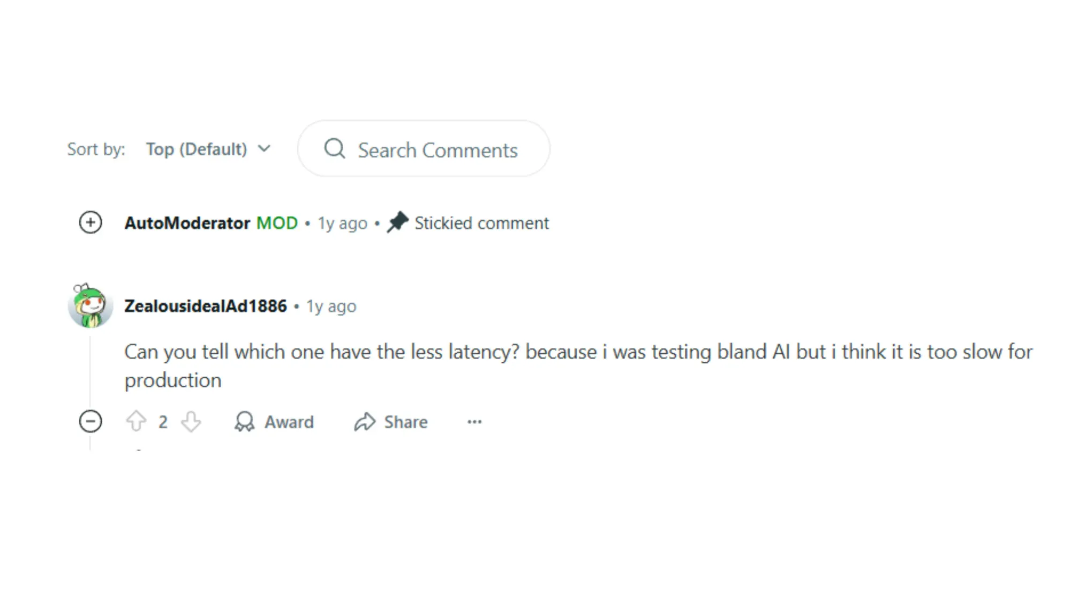Open more options via the ellipsis icon

(474, 422)
